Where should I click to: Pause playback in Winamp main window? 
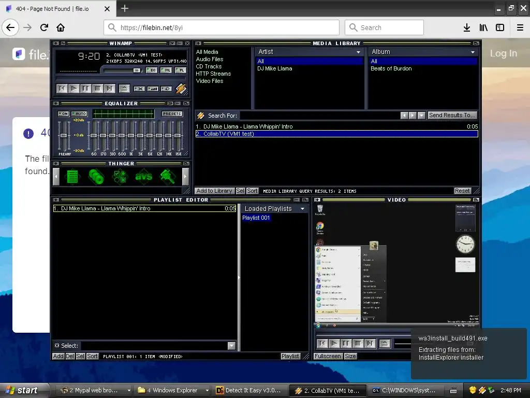[85, 89]
